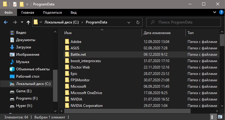Click the FPSMonitor folder name text
The width and height of the screenshot is (225, 120).
(80, 80)
